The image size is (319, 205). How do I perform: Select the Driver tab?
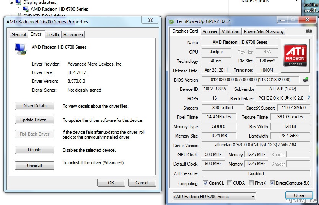pos(36,34)
